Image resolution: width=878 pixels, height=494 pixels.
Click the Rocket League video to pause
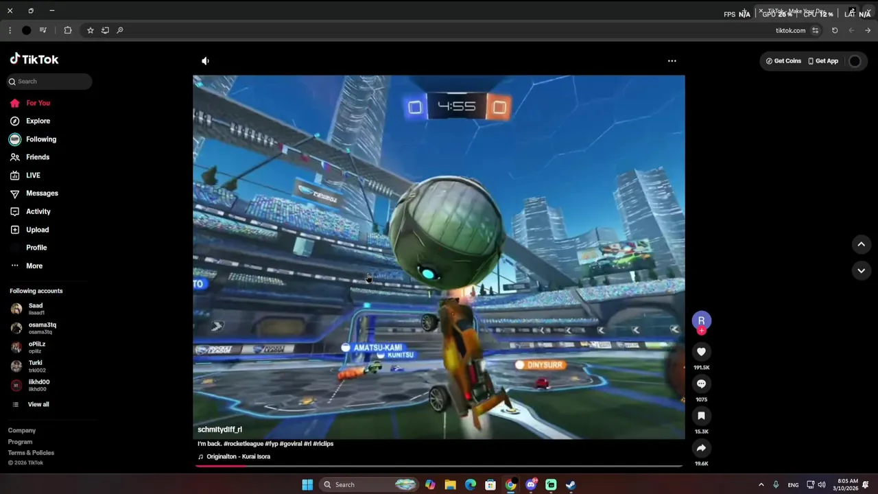click(438, 257)
